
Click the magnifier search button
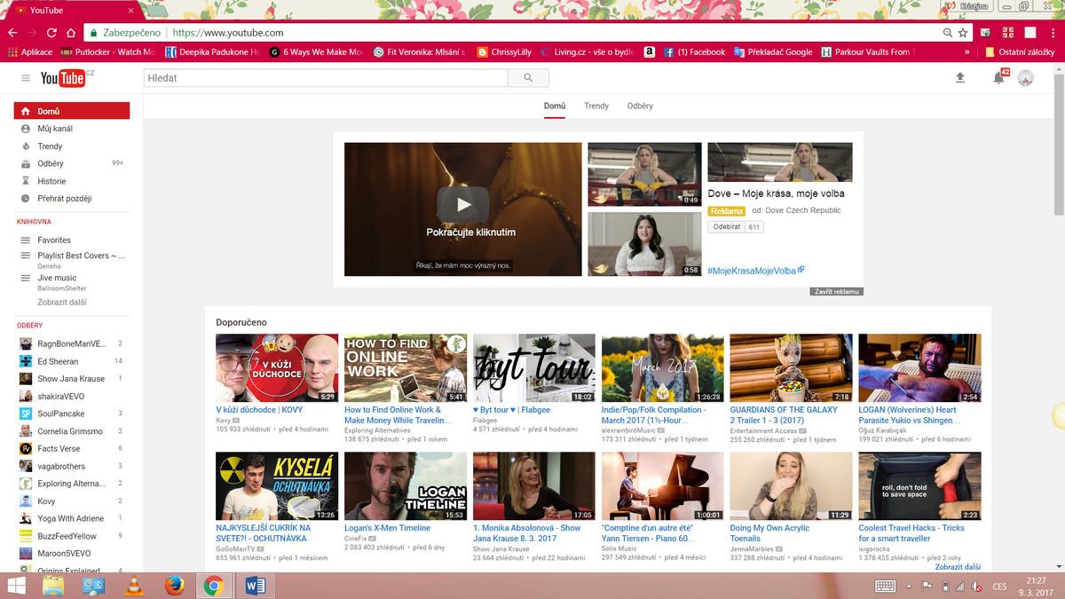coord(529,78)
